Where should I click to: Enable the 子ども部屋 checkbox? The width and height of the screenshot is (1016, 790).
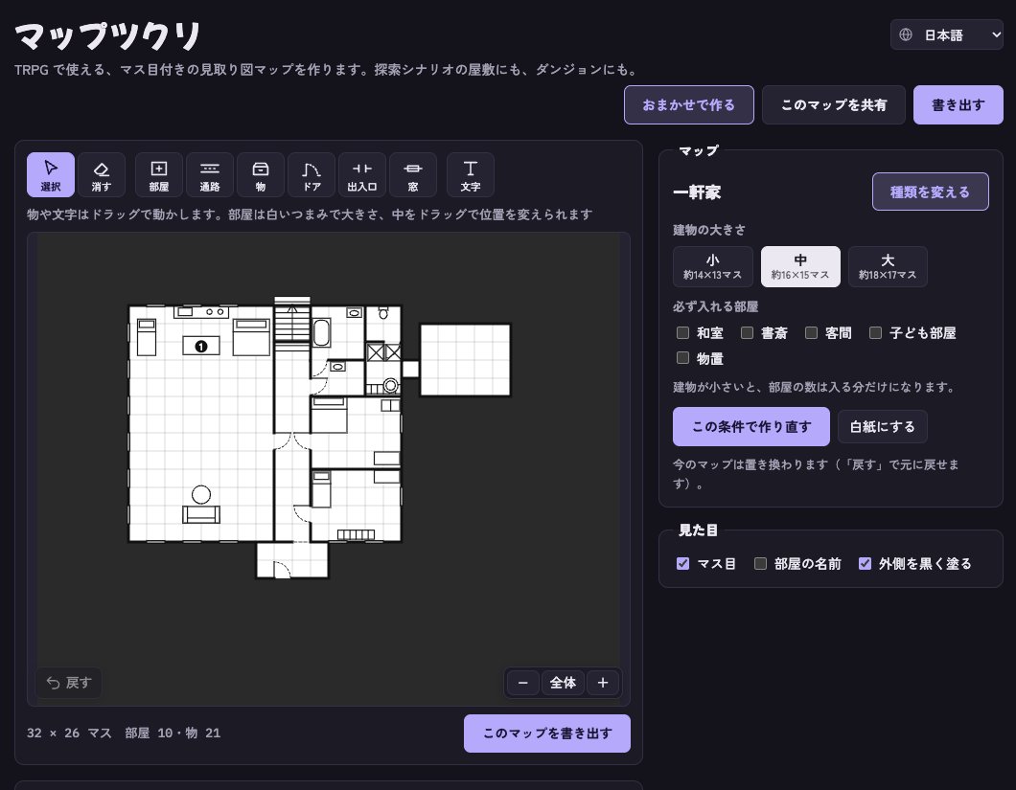pos(875,333)
